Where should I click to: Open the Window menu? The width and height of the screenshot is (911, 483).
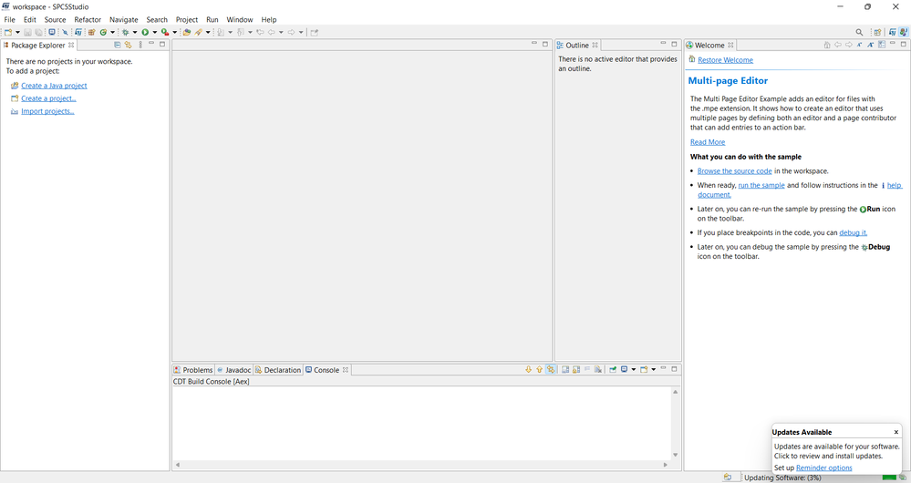pyautogui.click(x=239, y=20)
